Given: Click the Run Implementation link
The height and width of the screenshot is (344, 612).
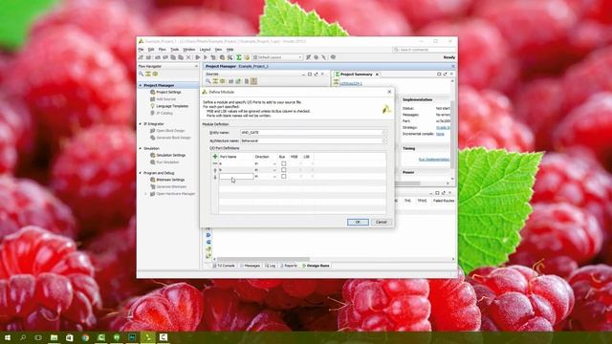Looking at the screenshot, I should pos(433,160).
